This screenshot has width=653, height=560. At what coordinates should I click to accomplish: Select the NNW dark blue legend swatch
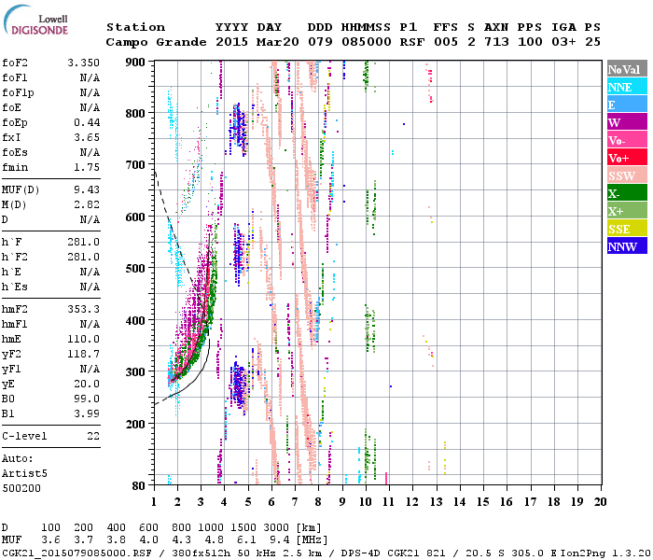[627, 245]
